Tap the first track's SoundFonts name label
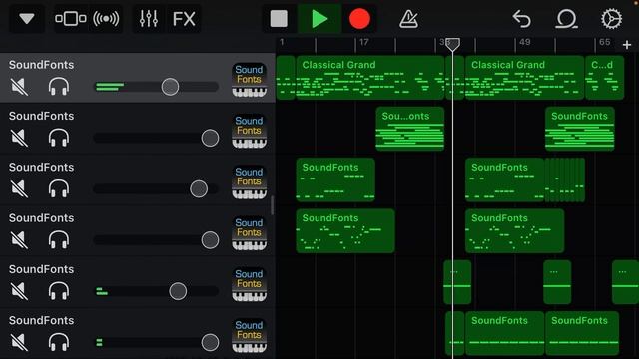 (x=42, y=65)
